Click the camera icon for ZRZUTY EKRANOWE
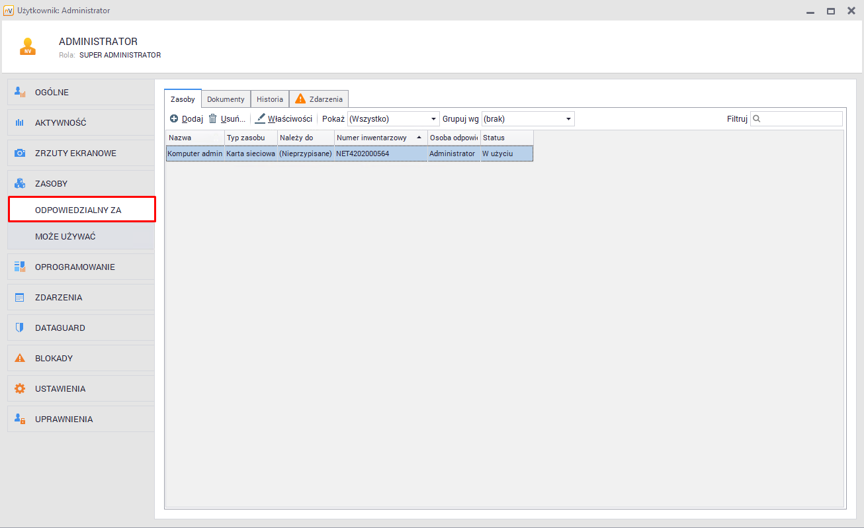This screenshot has width=864, height=528. tap(20, 154)
